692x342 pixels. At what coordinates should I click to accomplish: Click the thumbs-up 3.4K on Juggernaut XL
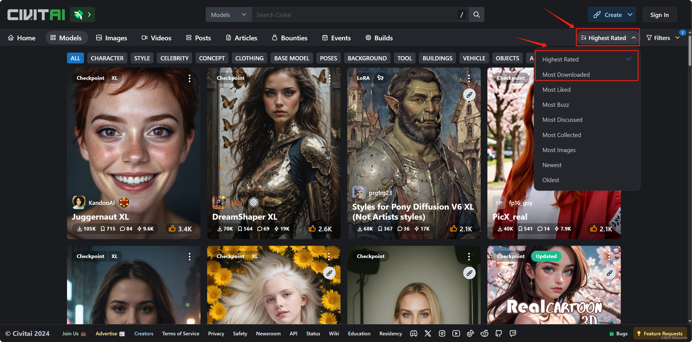click(x=180, y=229)
